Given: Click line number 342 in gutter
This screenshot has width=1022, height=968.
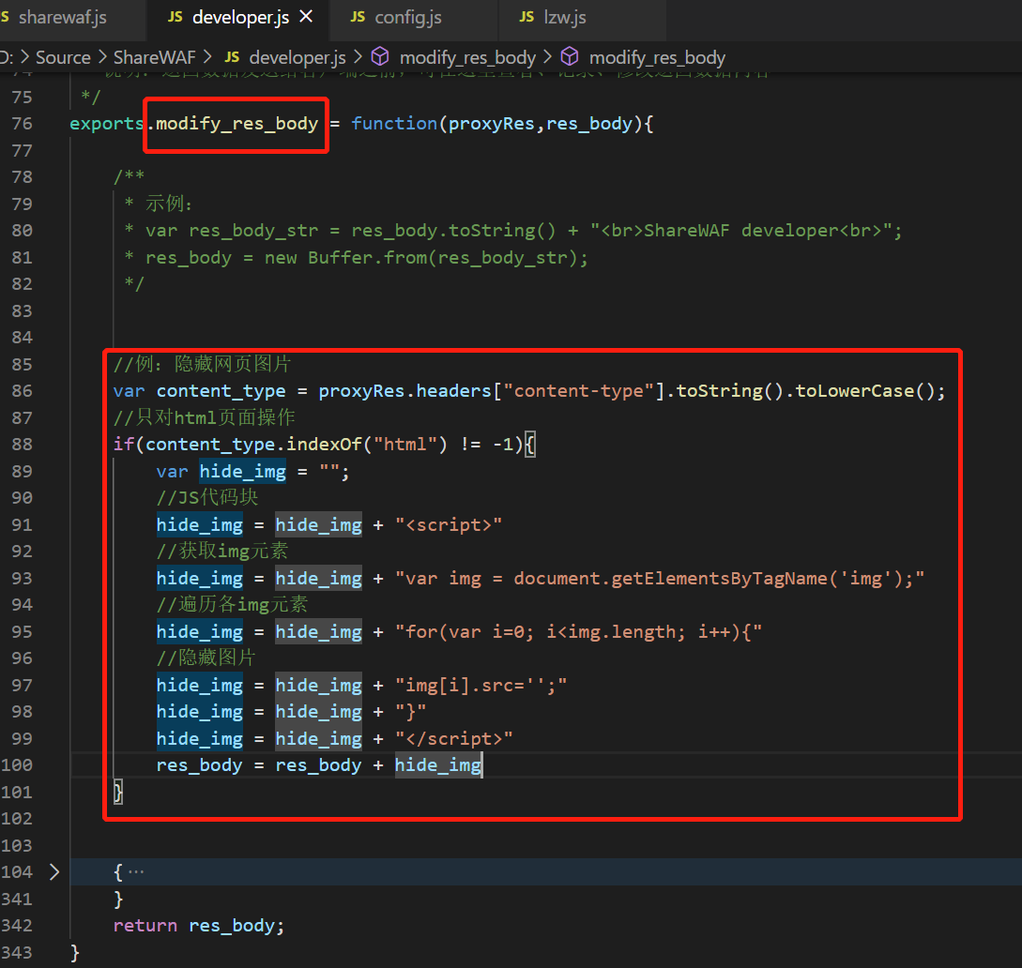Looking at the screenshot, I should coord(16,925).
